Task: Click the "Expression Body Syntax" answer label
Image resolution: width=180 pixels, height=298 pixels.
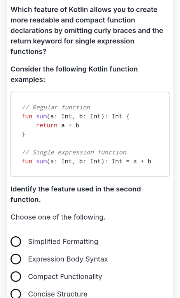Action: 68,259
